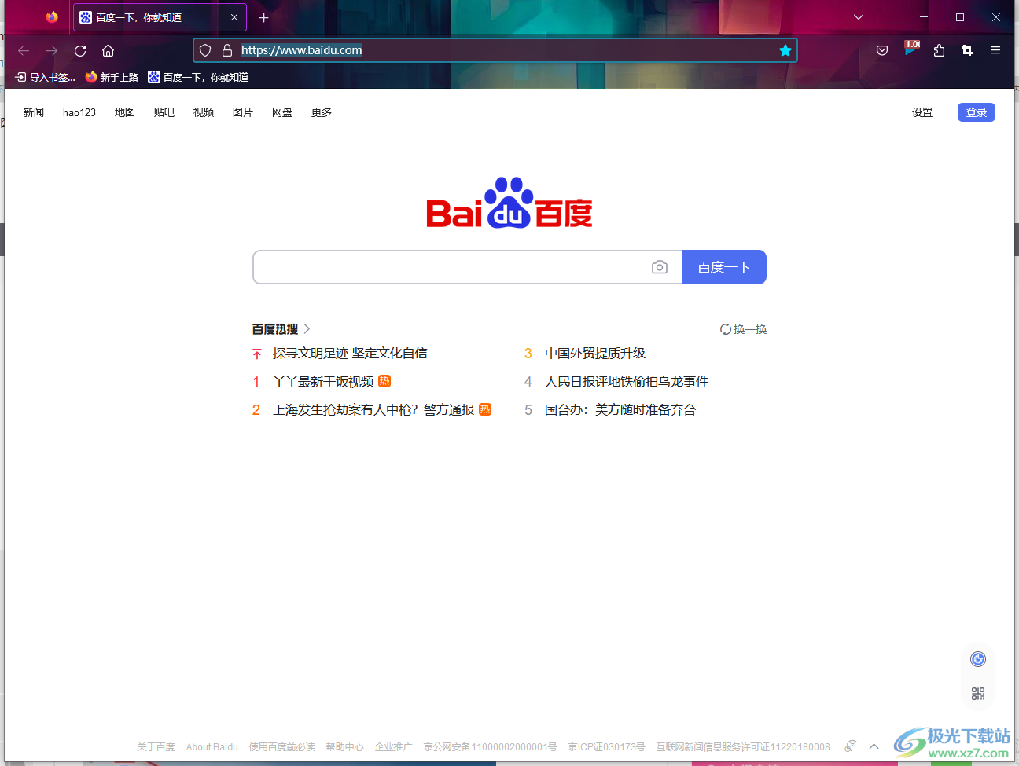Click the 登录 login button
The width and height of the screenshot is (1019, 766).
click(977, 112)
